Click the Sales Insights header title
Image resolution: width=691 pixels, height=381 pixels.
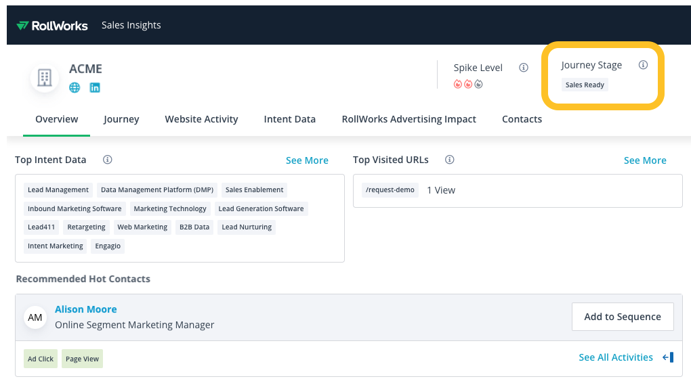[131, 25]
